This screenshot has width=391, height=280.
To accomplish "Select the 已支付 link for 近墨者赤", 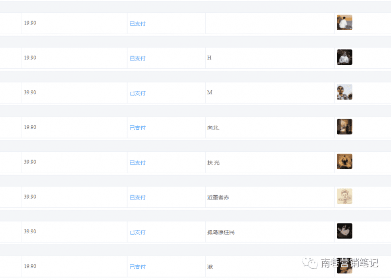I will coord(137,198).
